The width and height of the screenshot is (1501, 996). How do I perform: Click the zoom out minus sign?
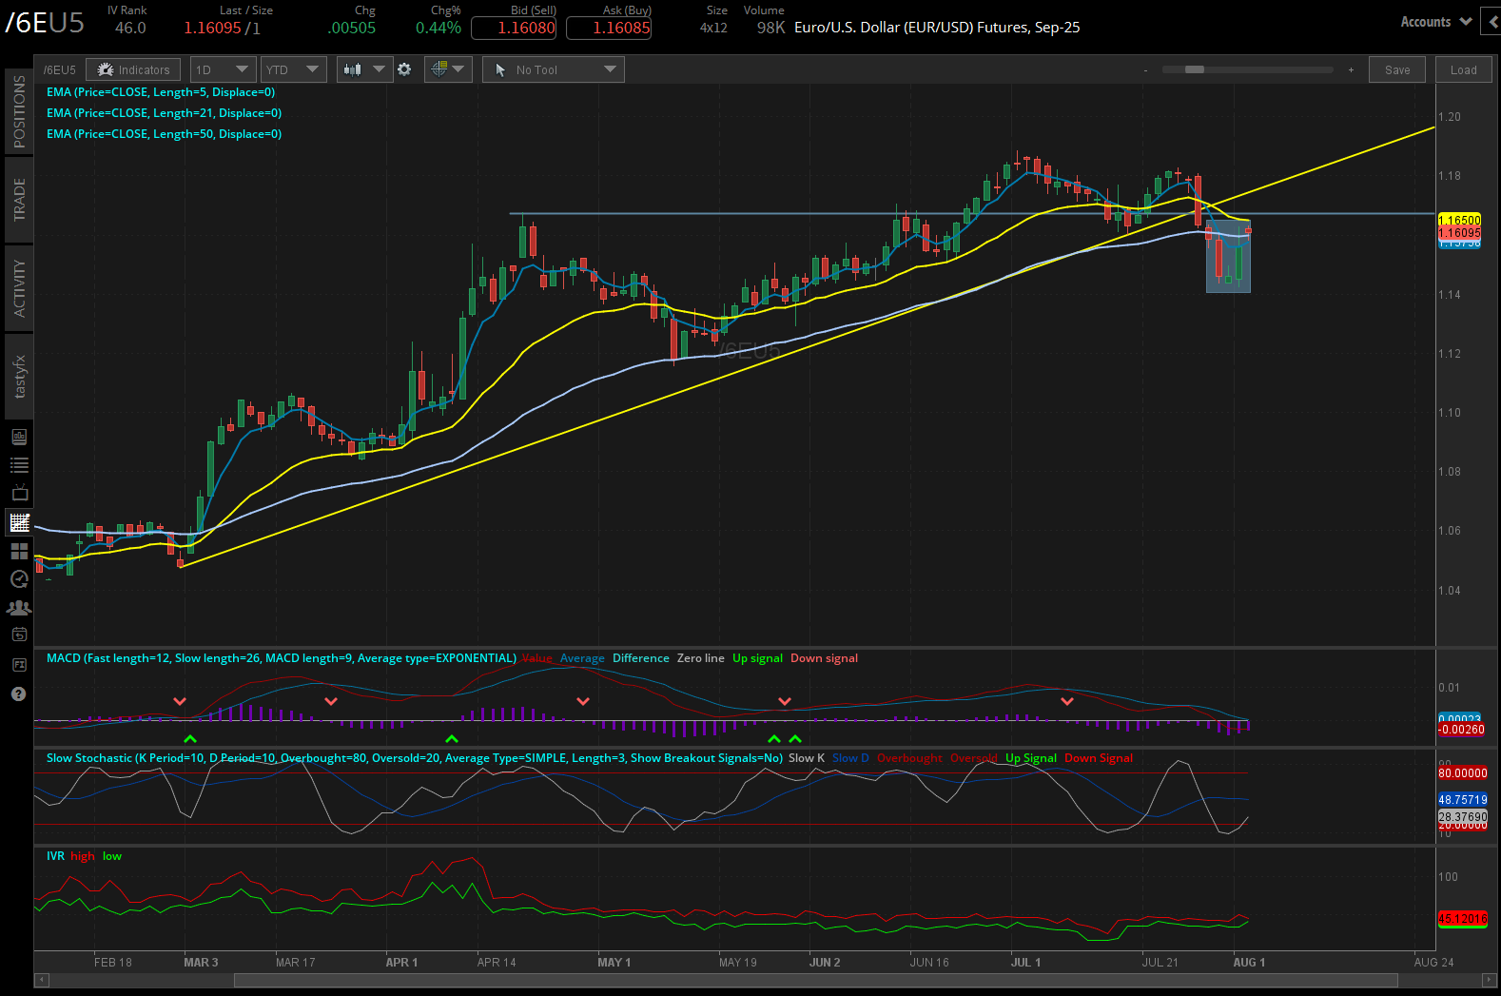1145,70
